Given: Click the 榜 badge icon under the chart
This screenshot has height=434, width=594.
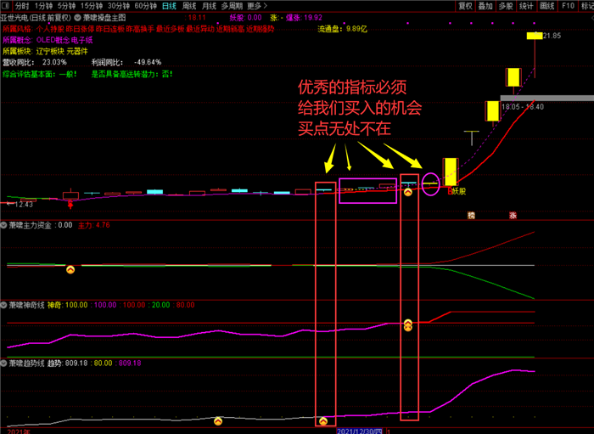Looking at the screenshot, I should (471, 215).
